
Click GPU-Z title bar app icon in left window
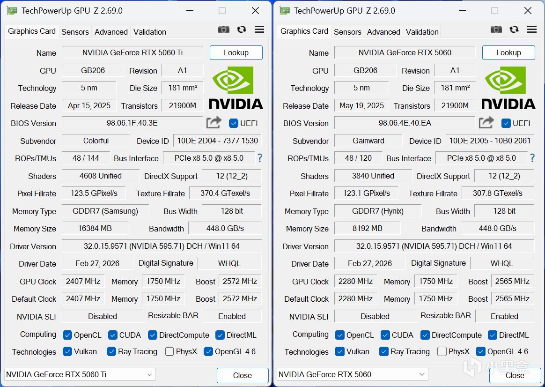click(x=12, y=11)
